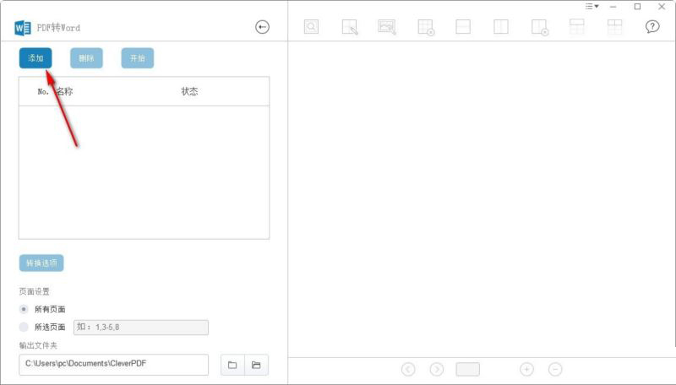Click the add vertical line icon

501,27
